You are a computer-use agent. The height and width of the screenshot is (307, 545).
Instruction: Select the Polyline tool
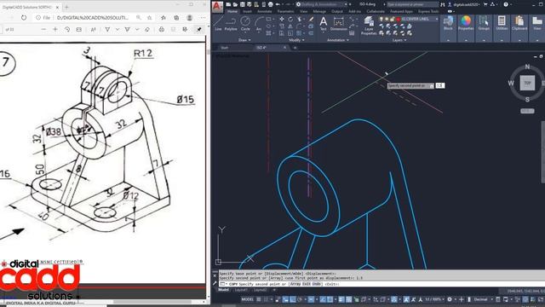point(231,24)
